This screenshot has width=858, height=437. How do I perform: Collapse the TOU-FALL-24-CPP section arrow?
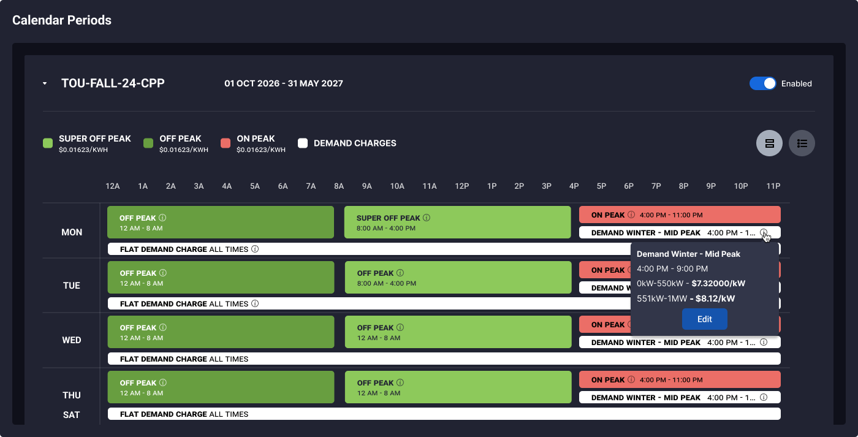point(45,83)
